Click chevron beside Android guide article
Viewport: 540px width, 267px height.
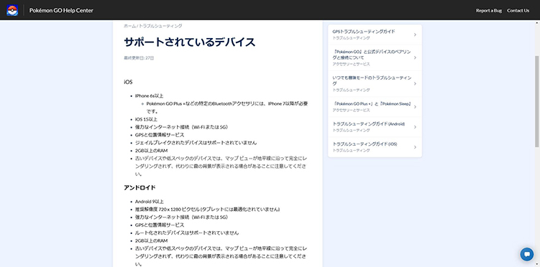[x=415, y=127]
